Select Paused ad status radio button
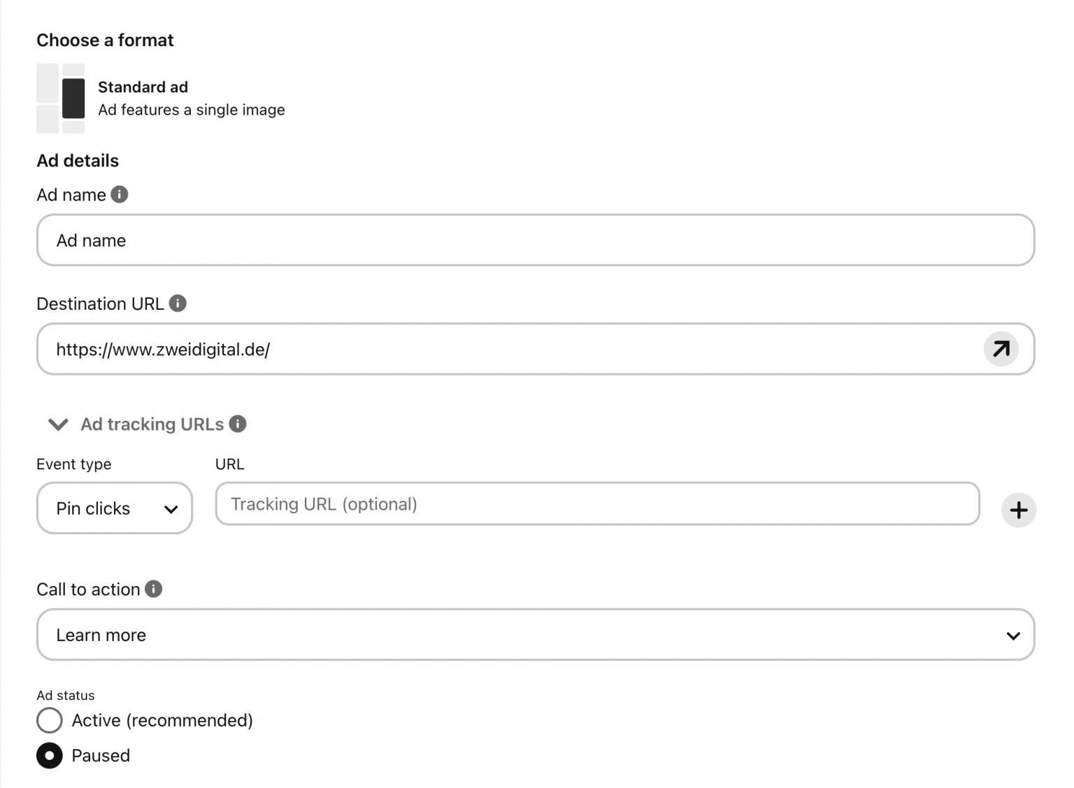The height and width of the screenshot is (788, 1074). (50, 756)
